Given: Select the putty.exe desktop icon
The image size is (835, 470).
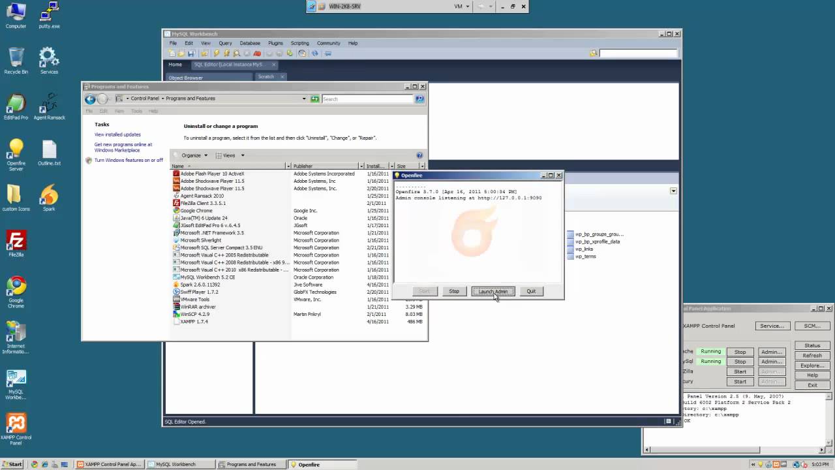Looking at the screenshot, I should pyautogui.click(x=49, y=16).
